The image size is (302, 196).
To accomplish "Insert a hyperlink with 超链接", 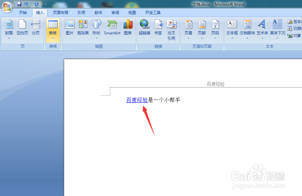I will (x=145, y=27).
